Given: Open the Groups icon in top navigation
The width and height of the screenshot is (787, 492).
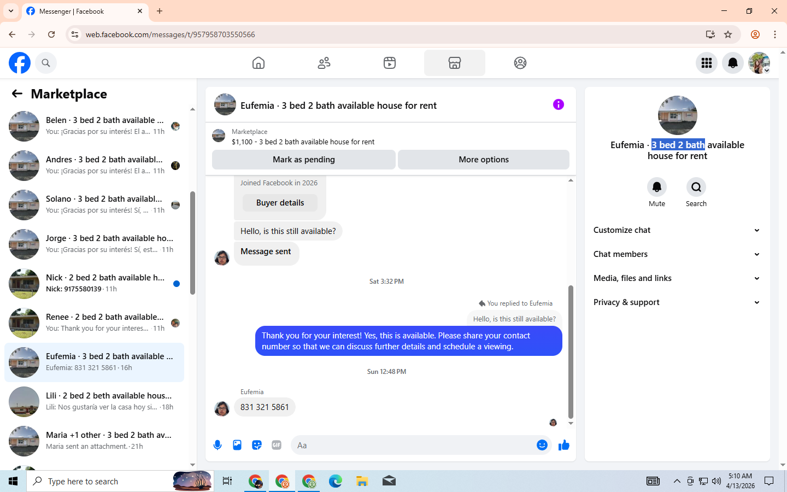Looking at the screenshot, I should point(520,63).
